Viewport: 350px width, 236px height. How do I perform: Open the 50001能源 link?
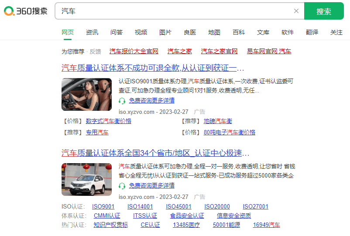point(226,225)
